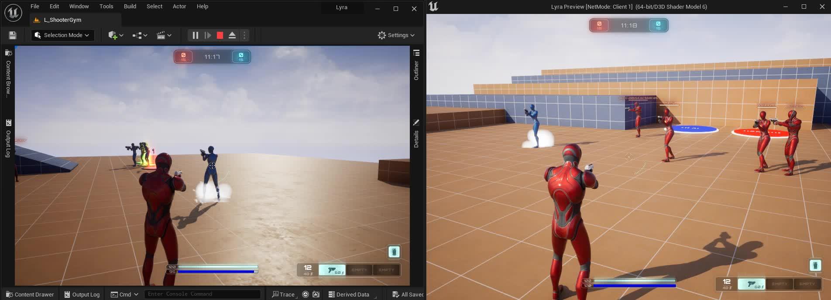This screenshot has height=300, width=831.
Task: Select the pistol weapon slot in Lyra Preview
Action: coord(751,284)
